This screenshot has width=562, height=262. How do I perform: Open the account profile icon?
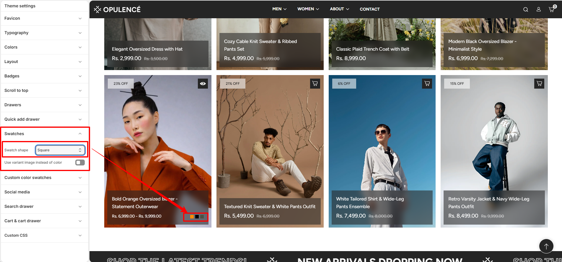pyautogui.click(x=539, y=9)
